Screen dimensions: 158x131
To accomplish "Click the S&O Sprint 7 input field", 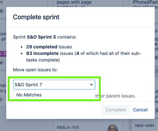I will [x=54, y=84].
